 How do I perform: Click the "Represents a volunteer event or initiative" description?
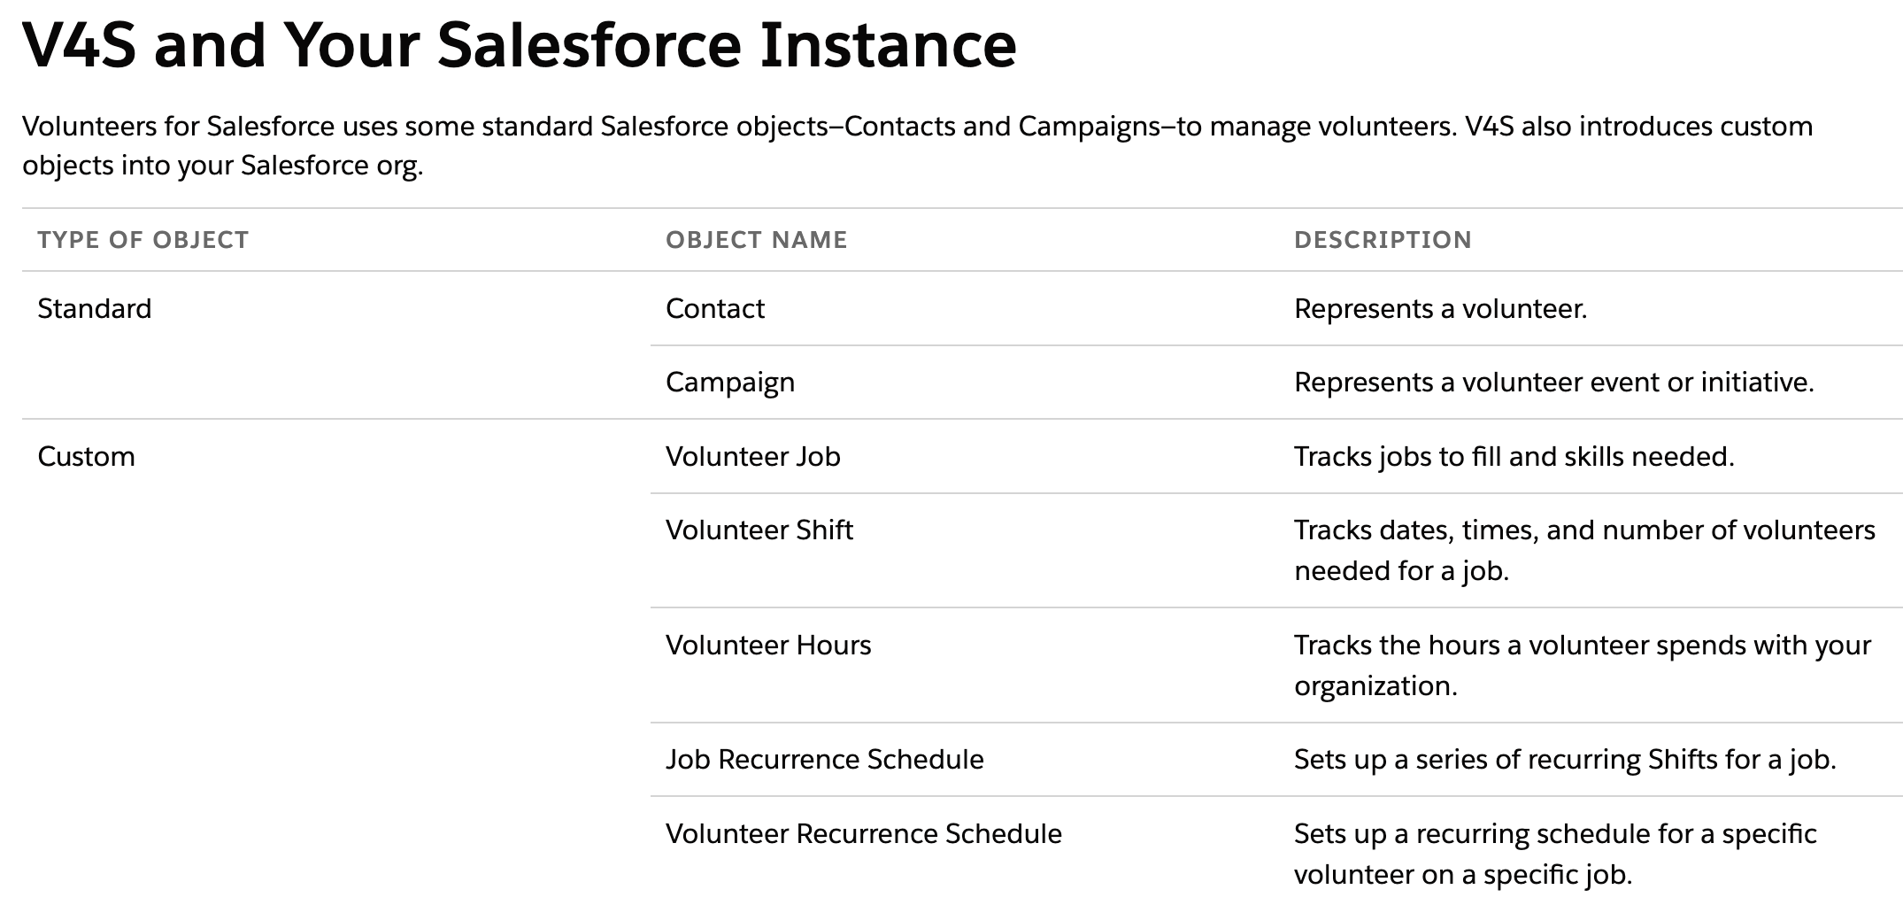pyautogui.click(x=1553, y=383)
